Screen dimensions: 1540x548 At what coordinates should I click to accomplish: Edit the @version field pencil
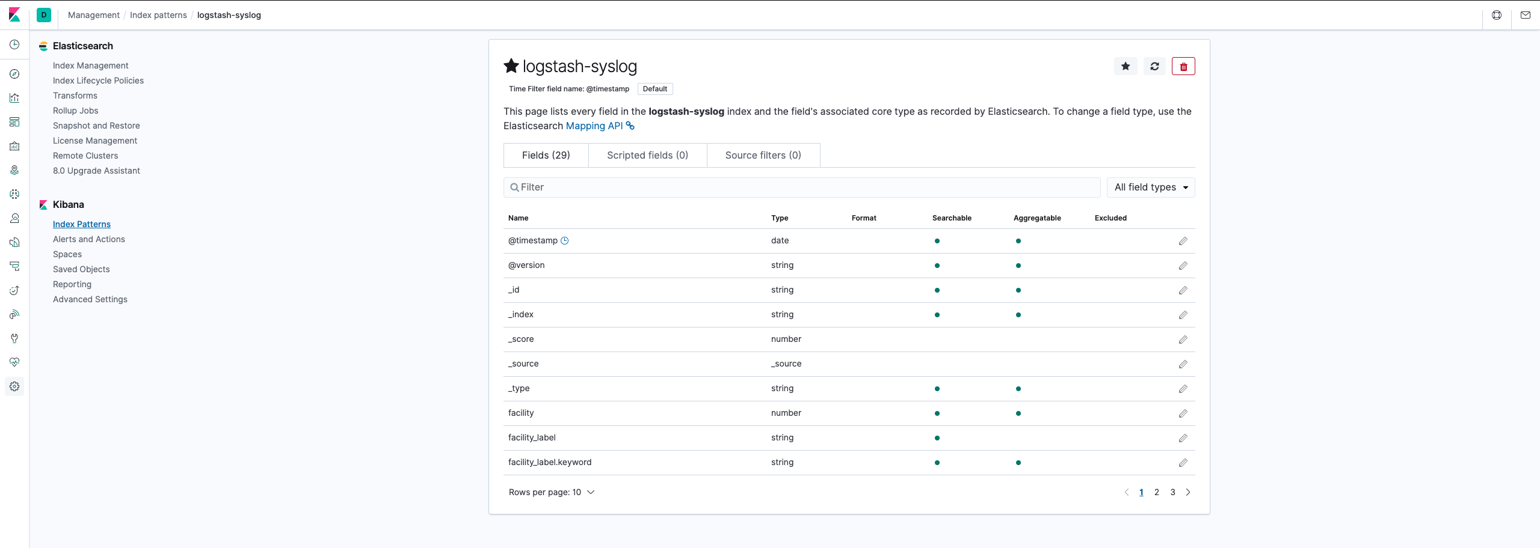[1183, 266]
